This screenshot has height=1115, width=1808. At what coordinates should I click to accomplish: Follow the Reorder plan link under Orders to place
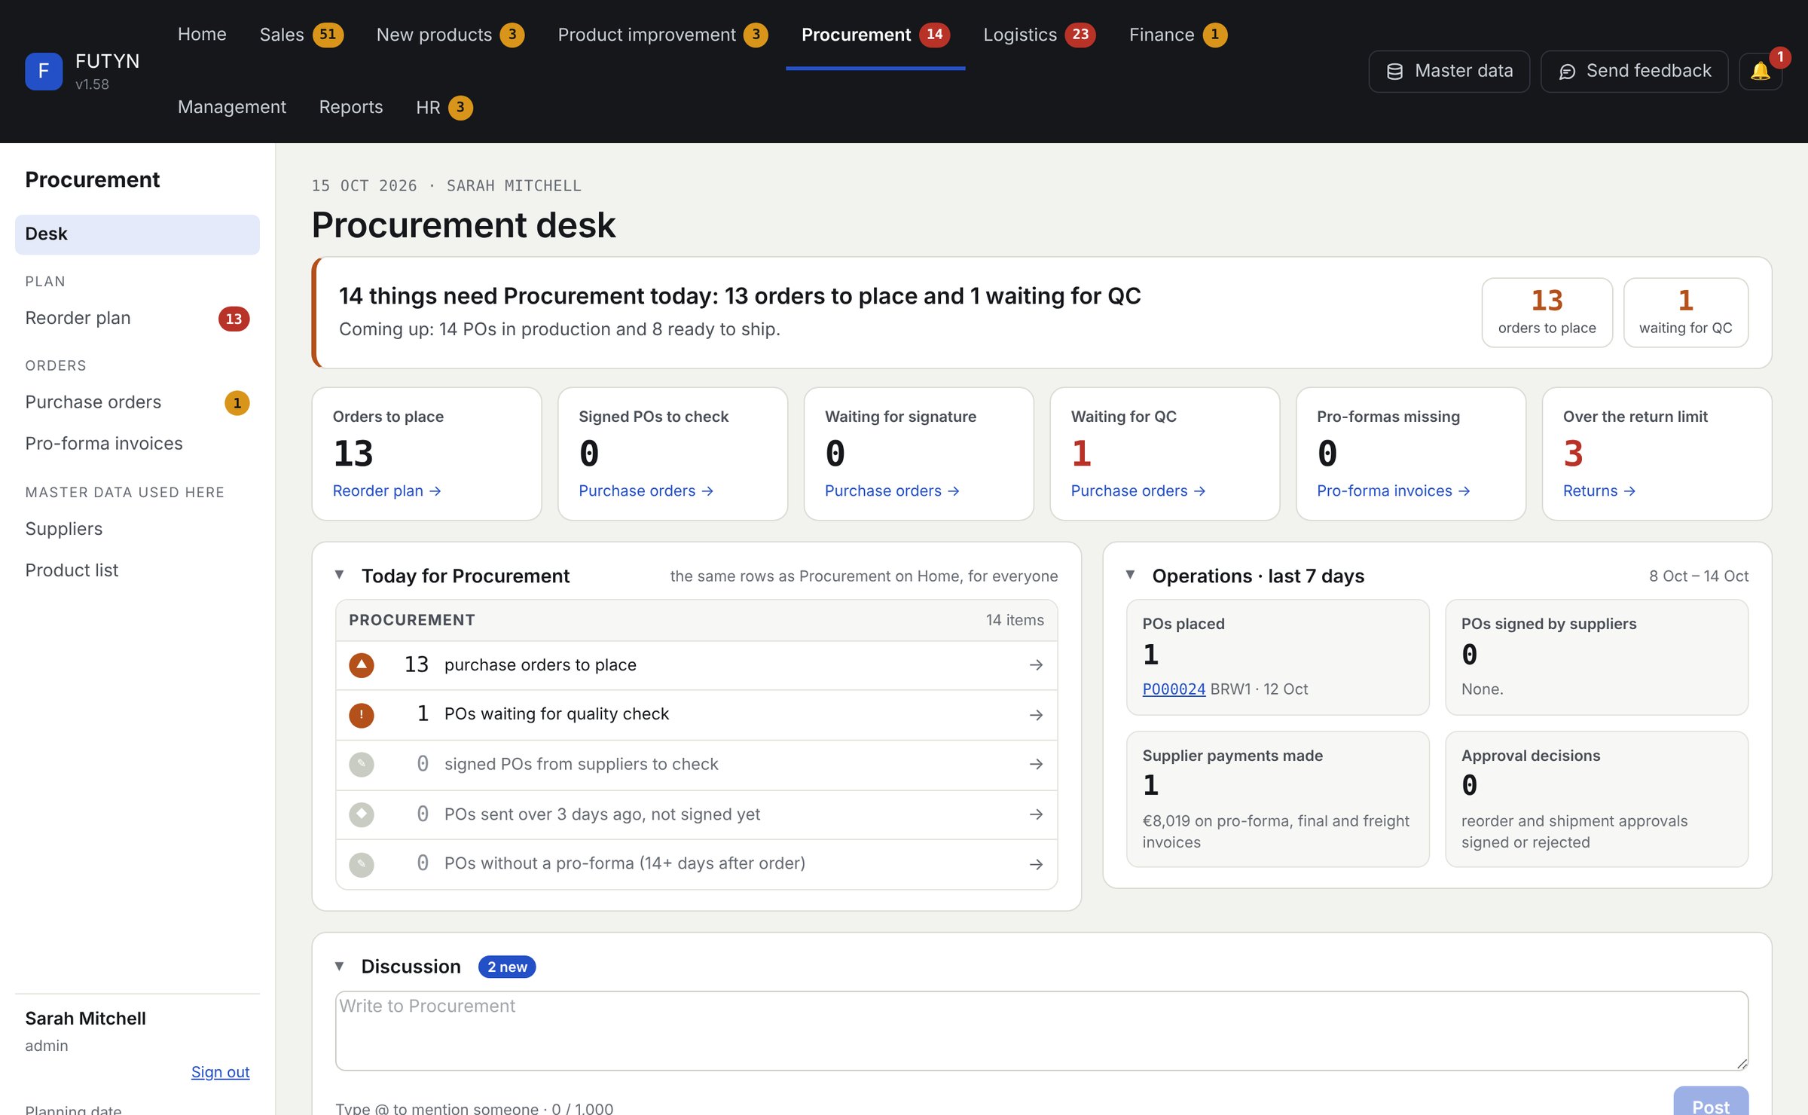386,491
